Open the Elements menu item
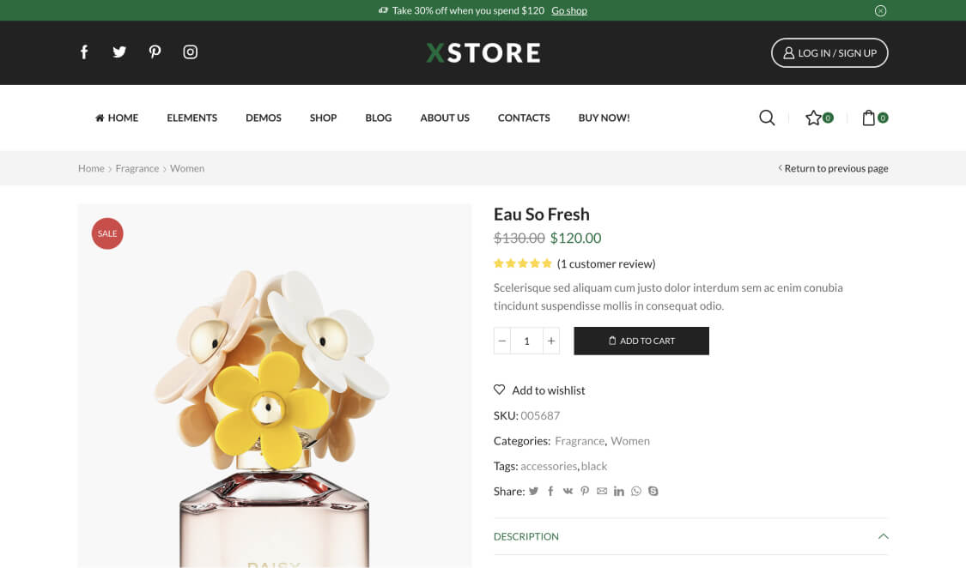 click(191, 118)
